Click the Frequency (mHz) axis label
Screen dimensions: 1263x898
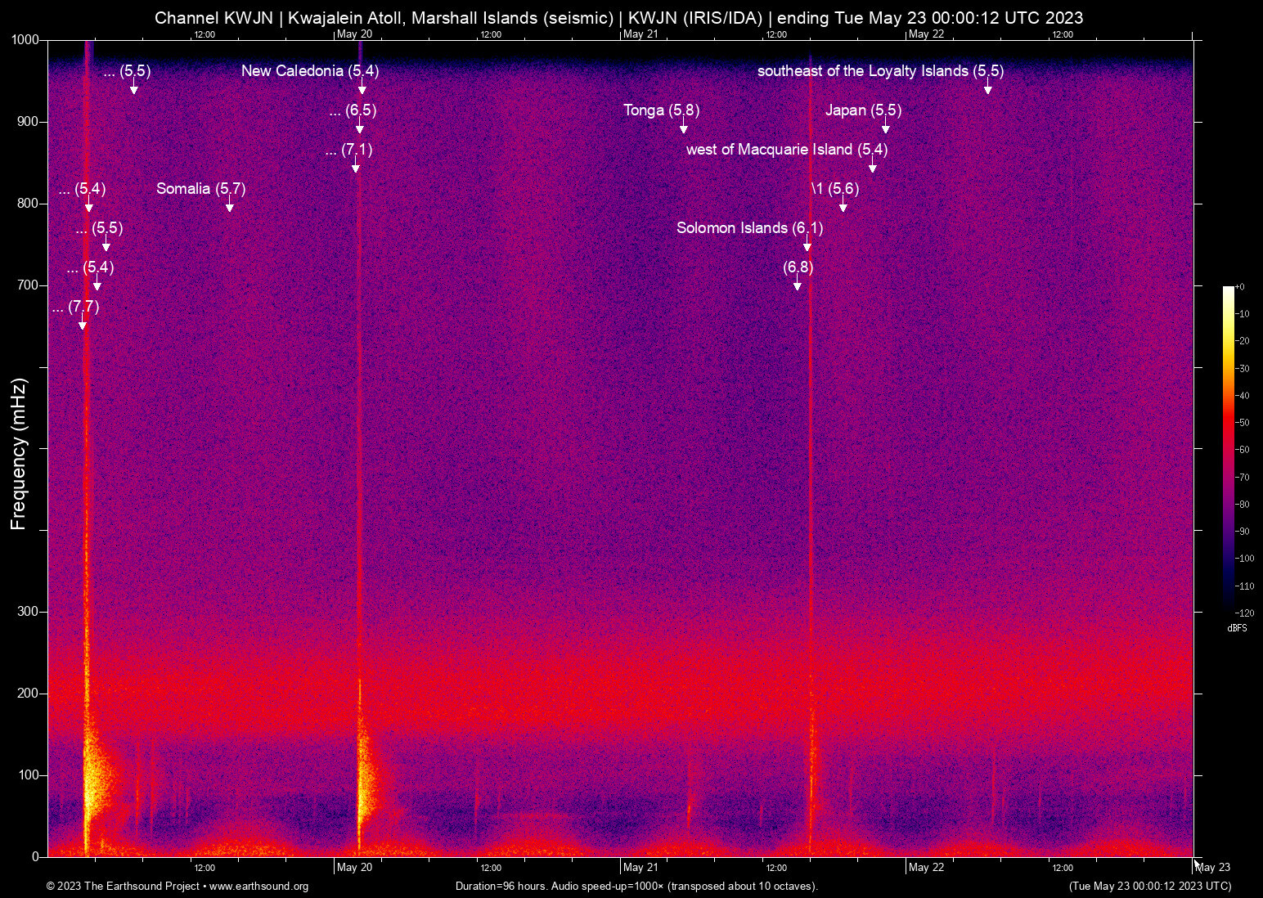pos(18,454)
